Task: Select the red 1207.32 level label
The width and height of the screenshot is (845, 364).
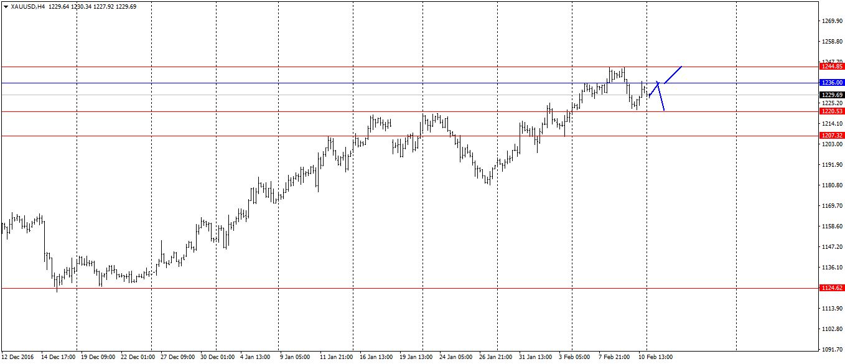Action: [x=831, y=135]
